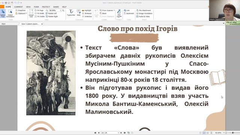The height and width of the screenshot is (135, 240).
Task: Open the PROTECT ribbon tab
Action: click(46, 7)
